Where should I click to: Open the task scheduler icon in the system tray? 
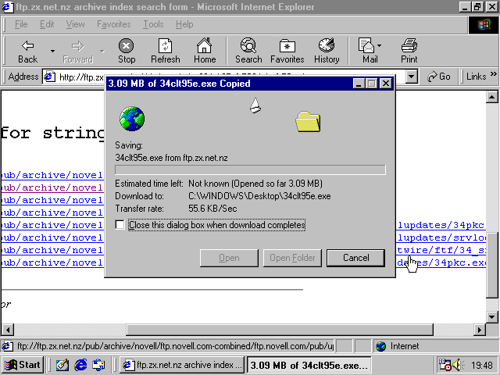tap(445, 365)
